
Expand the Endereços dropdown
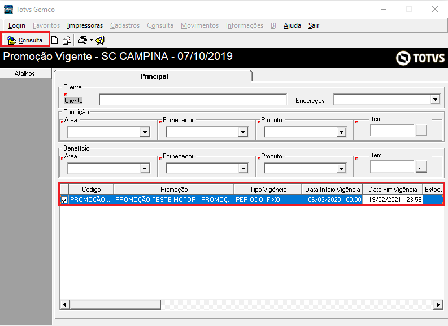(x=435, y=100)
